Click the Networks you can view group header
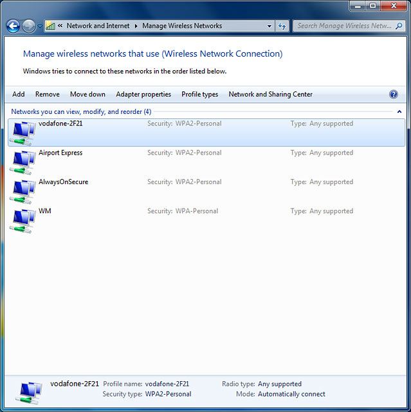411x412 pixels. coord(81,111)
